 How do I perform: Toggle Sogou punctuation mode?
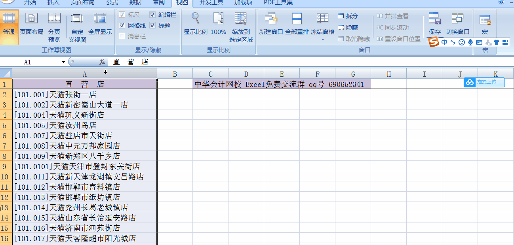point(453,42)
